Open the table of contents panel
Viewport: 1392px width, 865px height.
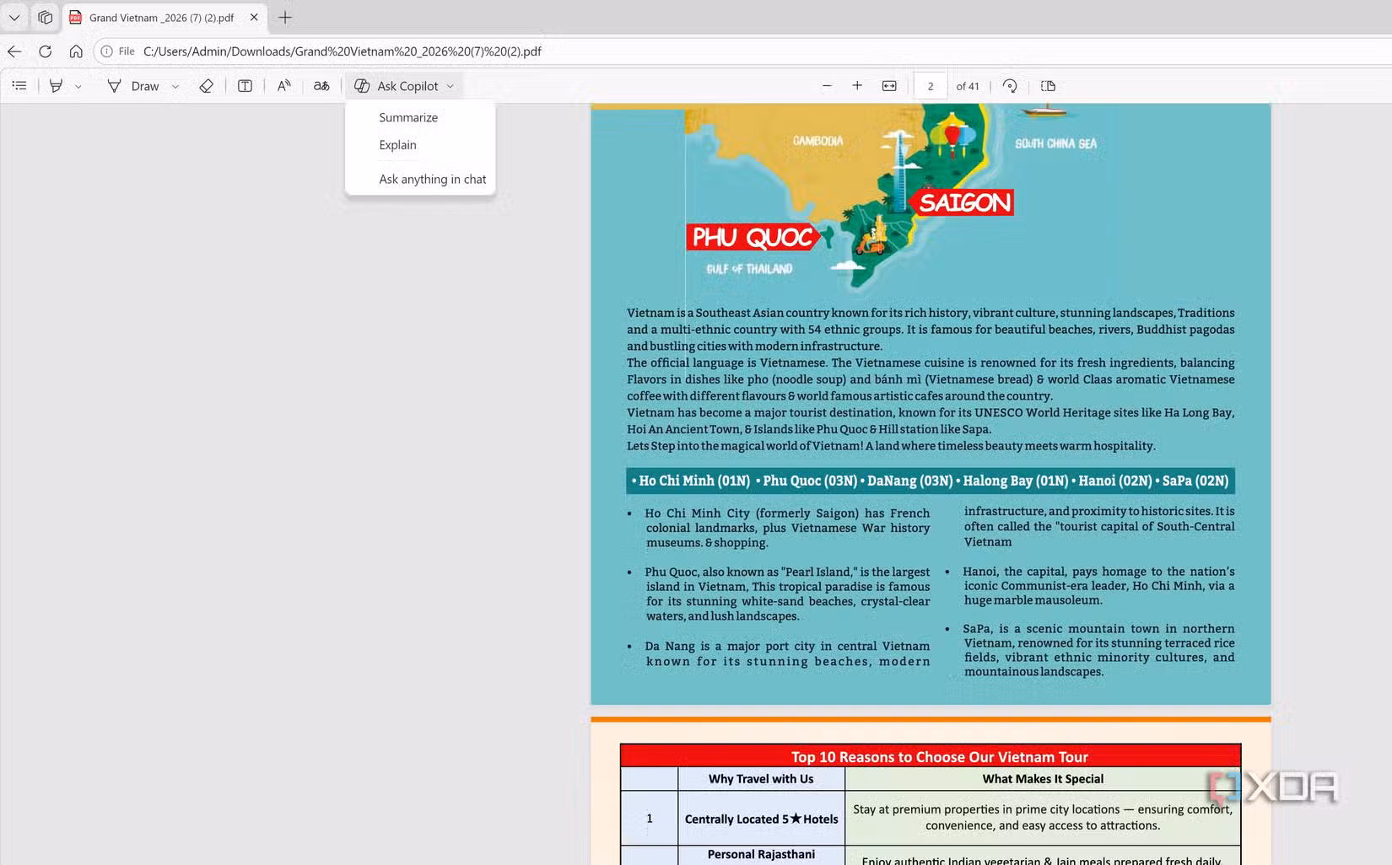pyautogui.click(x=19, y=86)
